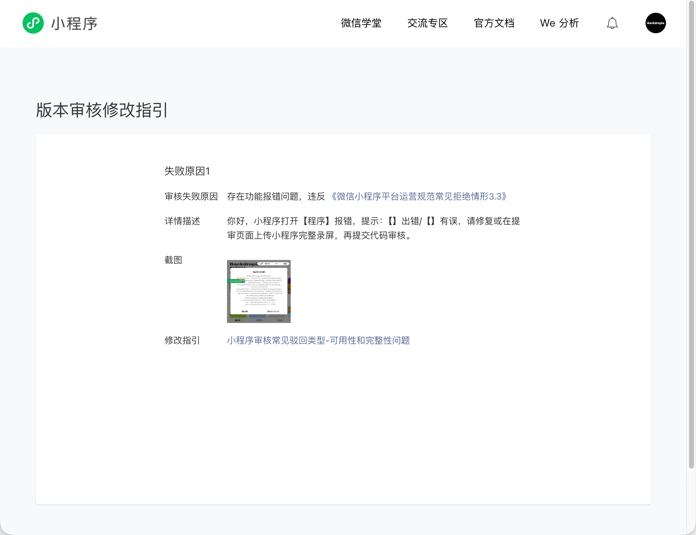Click the 版本审核修改指引 page title
Screen dimensions: 696x535
pyautogui.click(x=102, y=110)
